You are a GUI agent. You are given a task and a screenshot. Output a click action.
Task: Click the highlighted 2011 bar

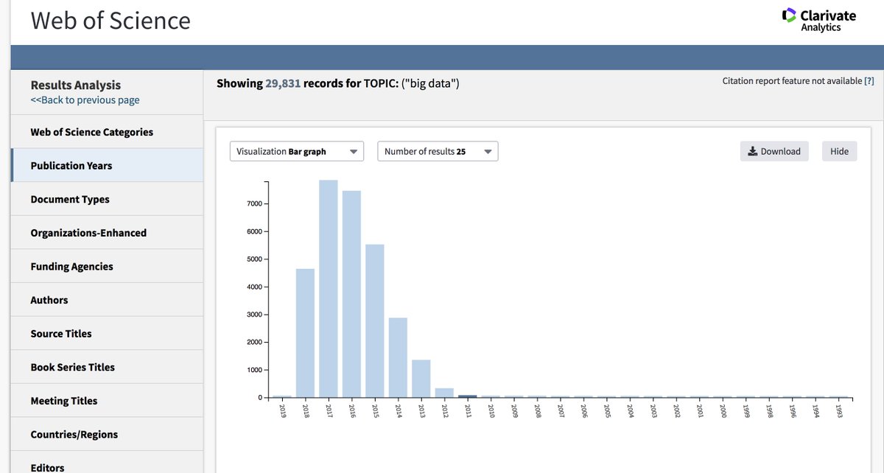click(468, 396)
